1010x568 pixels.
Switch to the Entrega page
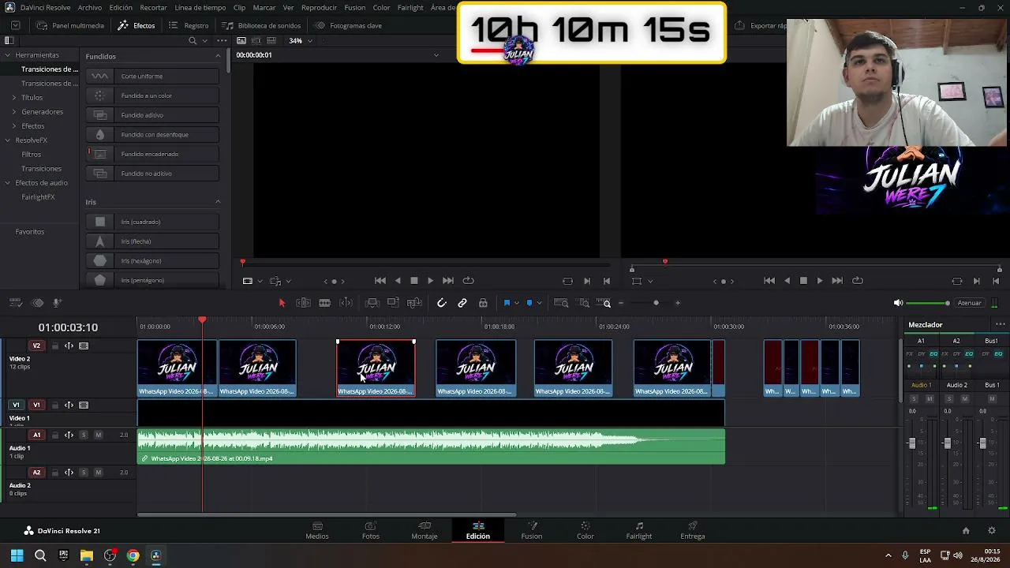[x=693, y=530]
